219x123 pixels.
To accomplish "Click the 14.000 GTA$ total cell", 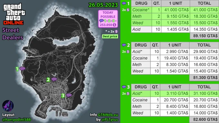I will coord(204,113).
